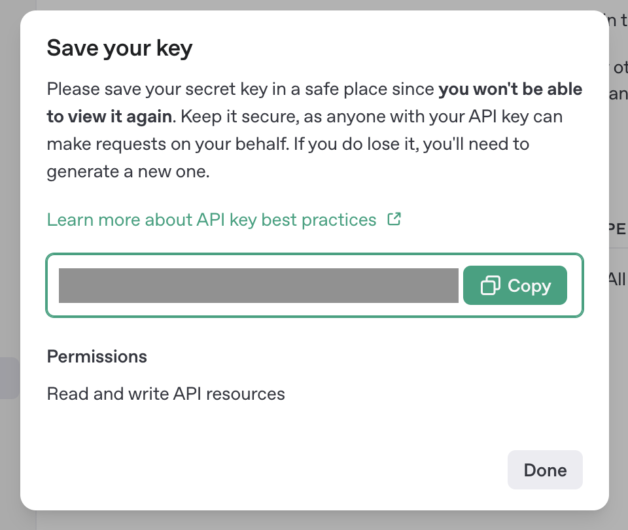
Task: Open the external link icon after best practices
Action: (394, 219)
